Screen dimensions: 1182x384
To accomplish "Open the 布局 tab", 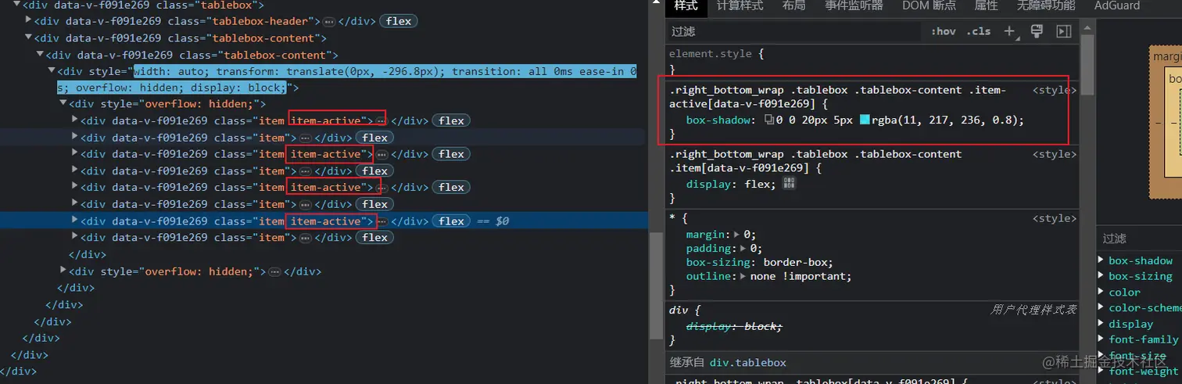I will tap(793, 5).
